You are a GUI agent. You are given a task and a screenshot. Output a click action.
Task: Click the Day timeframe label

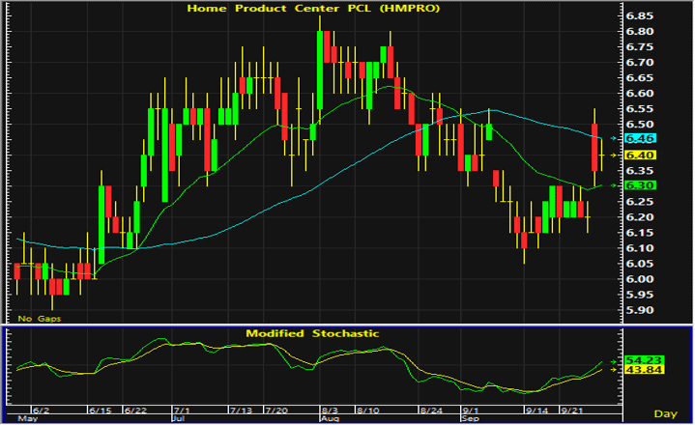click(x=666, y=414)
